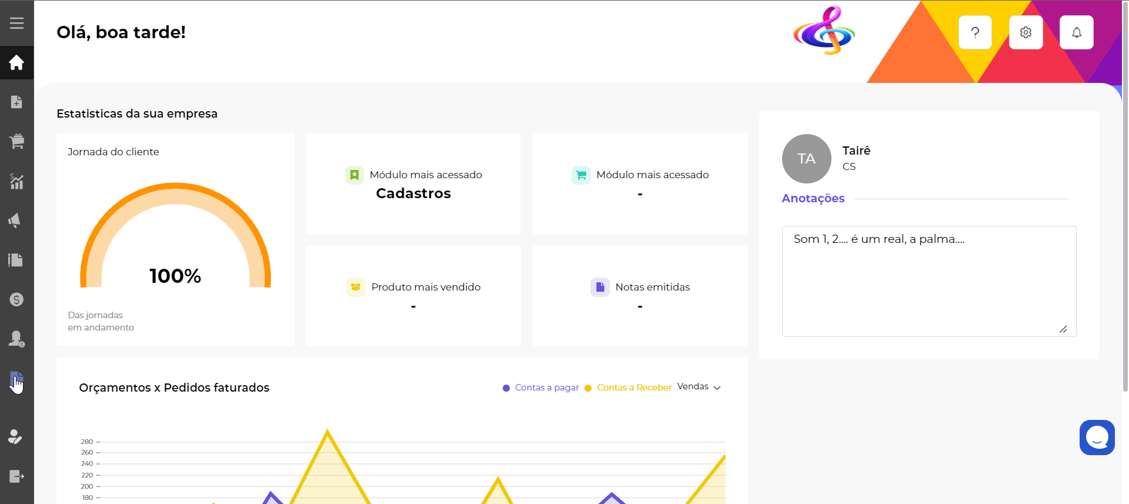Open the chat support bubble
This screenshot has width=1129, height=504.
click(x=1097, y=438)
